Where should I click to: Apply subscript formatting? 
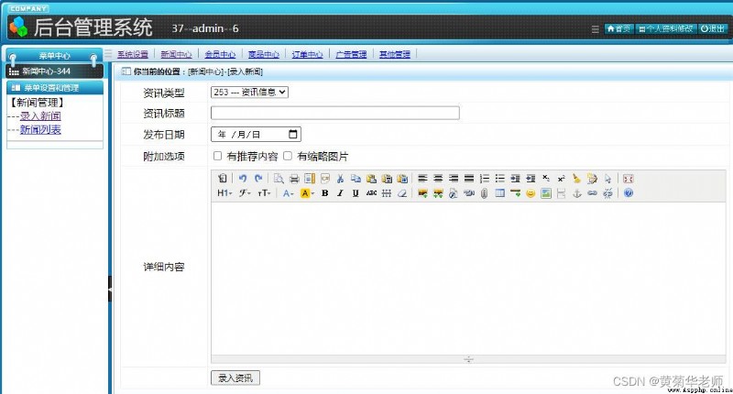pos(546,179)
